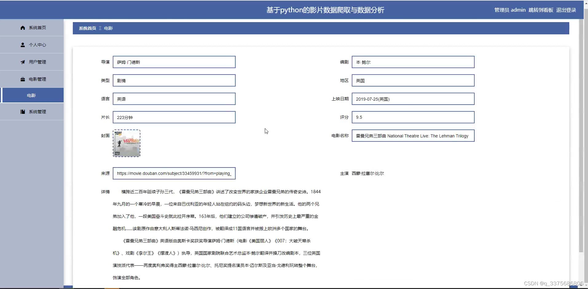Click the Lehman Trilogy cover thumbnail
Image resolution: width=588 pixels, height=289 pixels.
click(x=127, y=143)
